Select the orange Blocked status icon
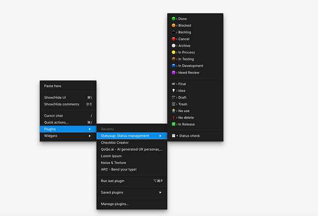Image resolution: width=318 pixels, height=216 pixels. tap(173, 26)
